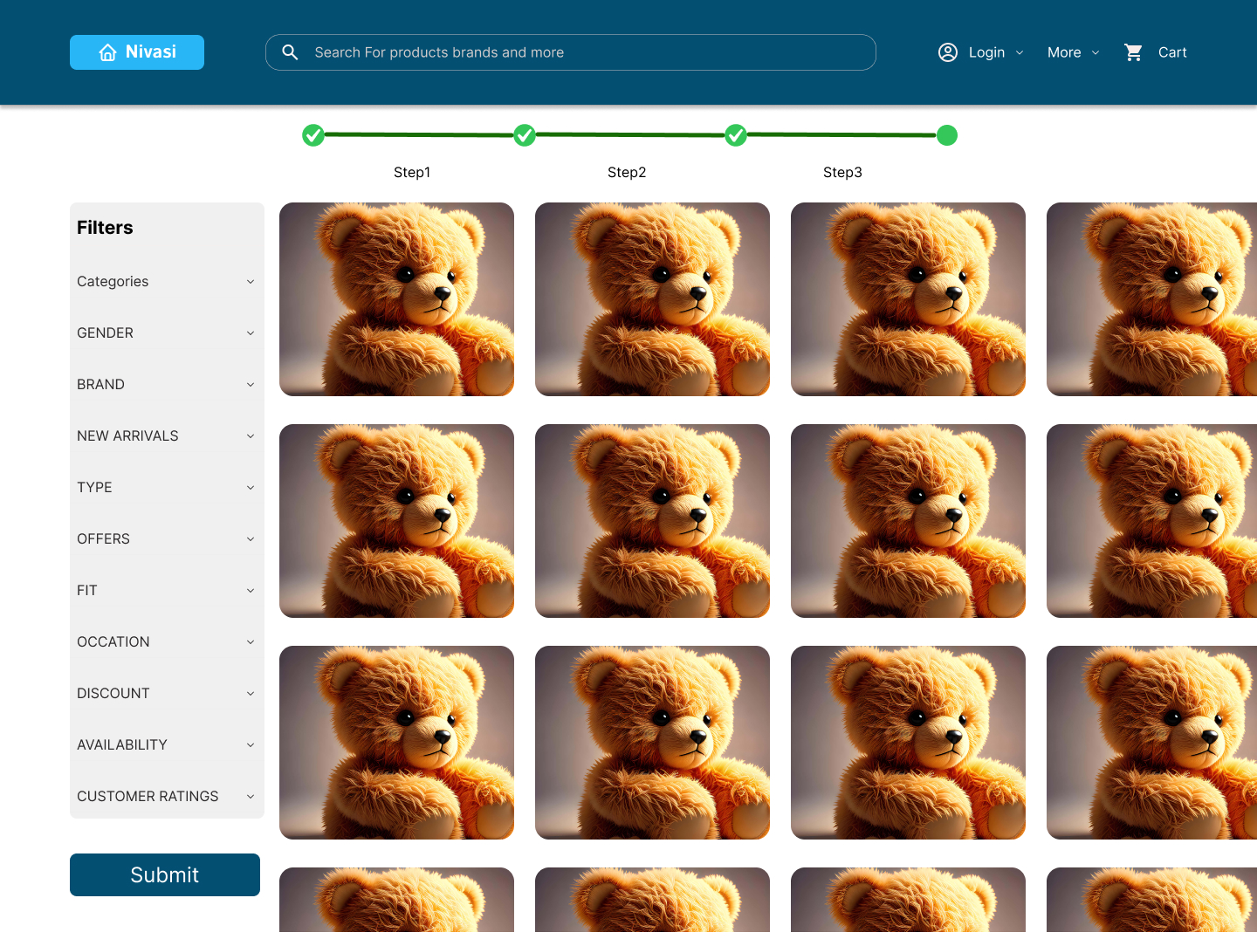Click the second step checkmark circle
The image size is (1257, 946).
coord(525,135)
